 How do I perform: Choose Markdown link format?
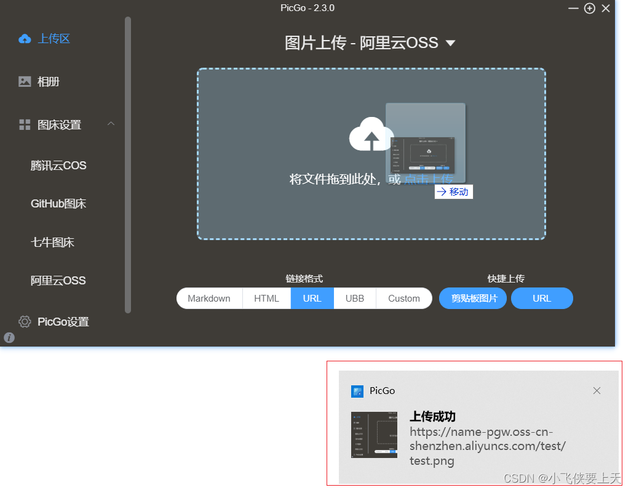click(209, 299)
